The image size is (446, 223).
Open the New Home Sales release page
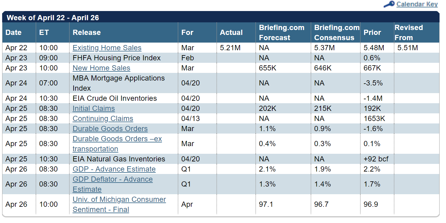[101, 68]
